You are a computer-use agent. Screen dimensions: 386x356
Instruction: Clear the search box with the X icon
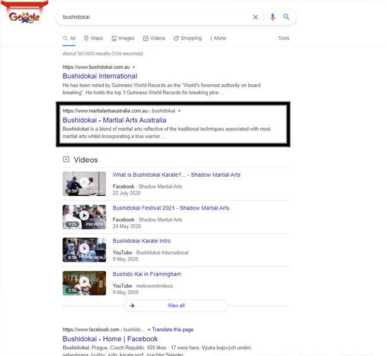(x=255, y=17)
